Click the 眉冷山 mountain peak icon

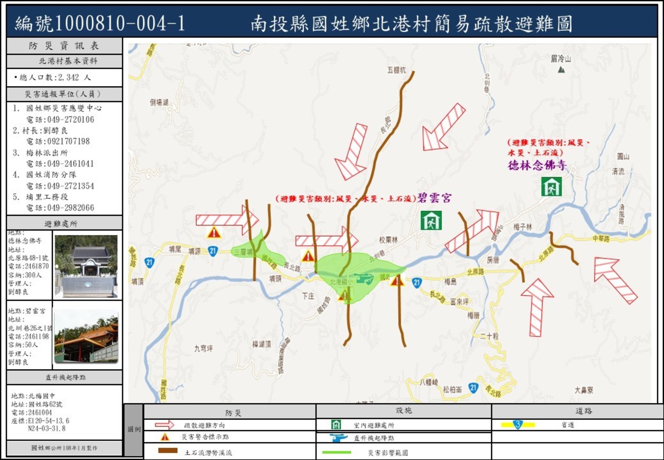(561, 69)
